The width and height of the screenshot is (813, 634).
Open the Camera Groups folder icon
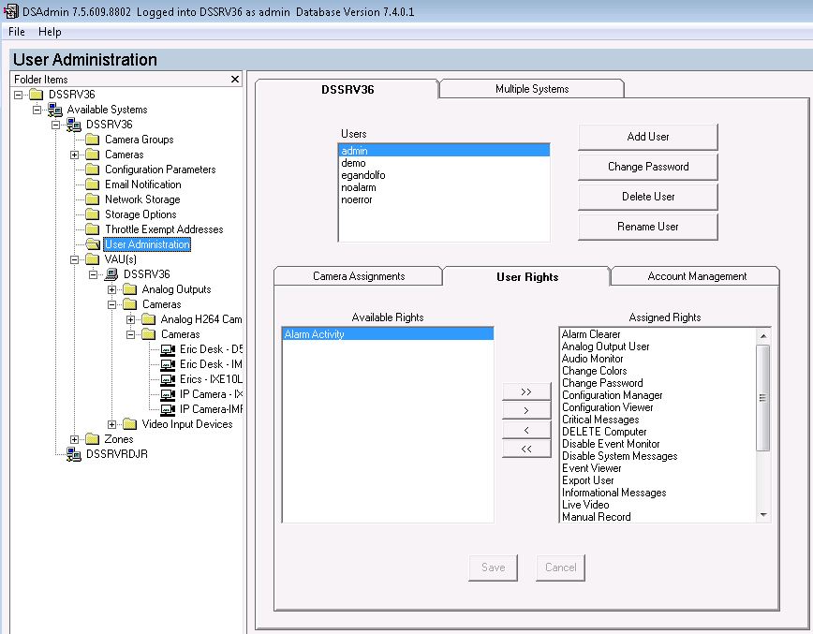pyautogui.click(x=94, y=139)
